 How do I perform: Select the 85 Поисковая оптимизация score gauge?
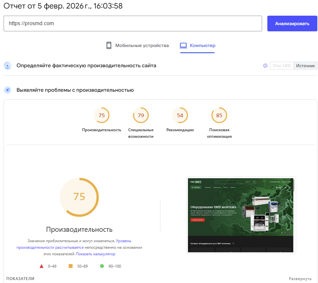tap(219, 115)
